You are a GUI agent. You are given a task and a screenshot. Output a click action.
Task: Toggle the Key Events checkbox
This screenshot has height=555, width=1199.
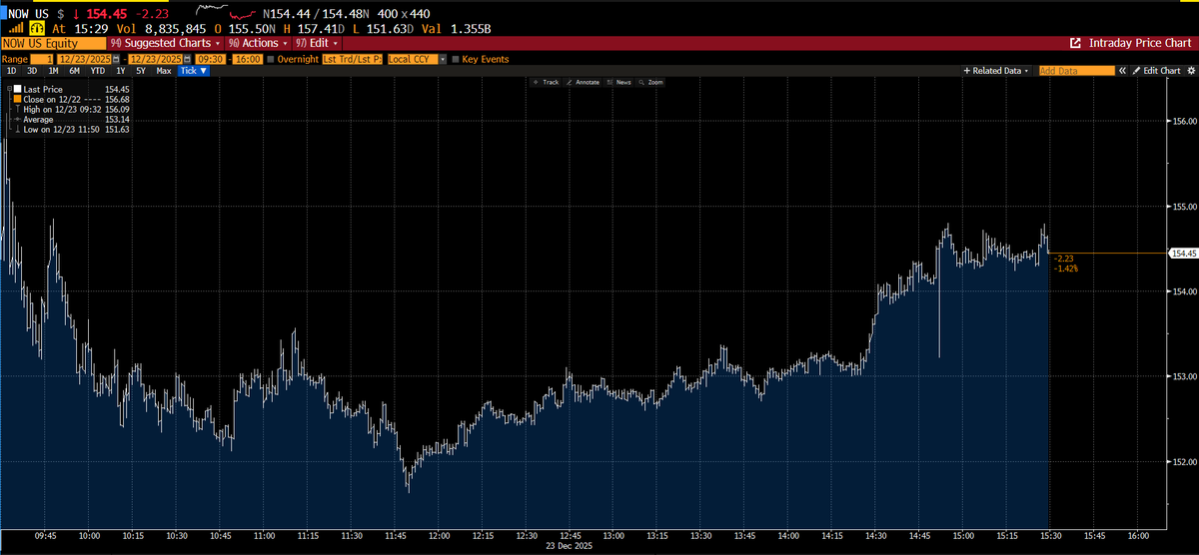456,59
